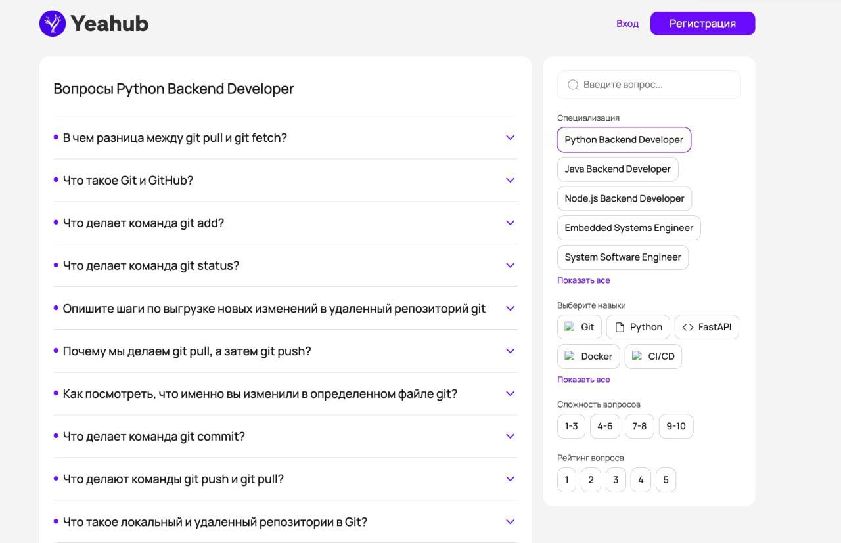This screenshot has height=543, width=841.
Task: Filter by question rating 2
Action: pyautogui.click(x=591, y=480)
